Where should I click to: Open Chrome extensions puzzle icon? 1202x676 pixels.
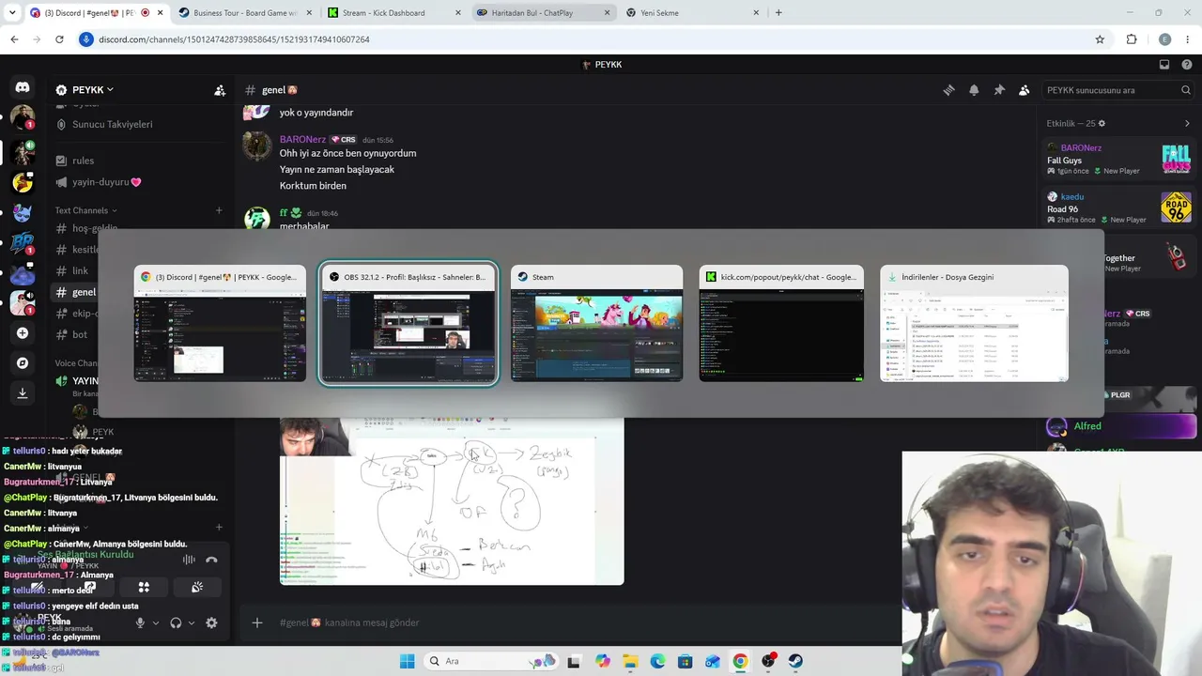click(1132, 39)
